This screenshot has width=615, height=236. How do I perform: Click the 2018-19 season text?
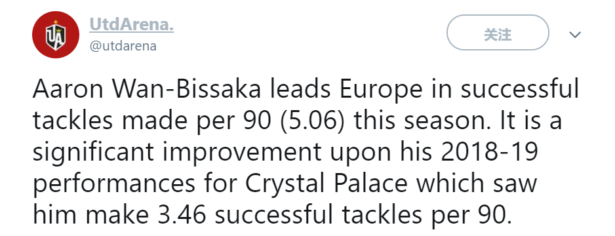tap(489, 153)
